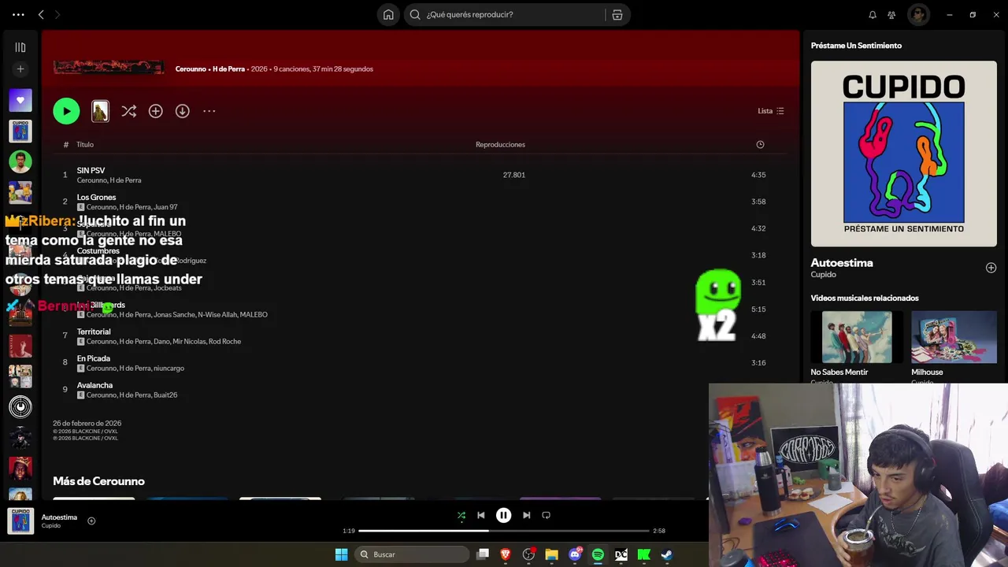
Task: Select track Avalancha
Action: point(94,385)
